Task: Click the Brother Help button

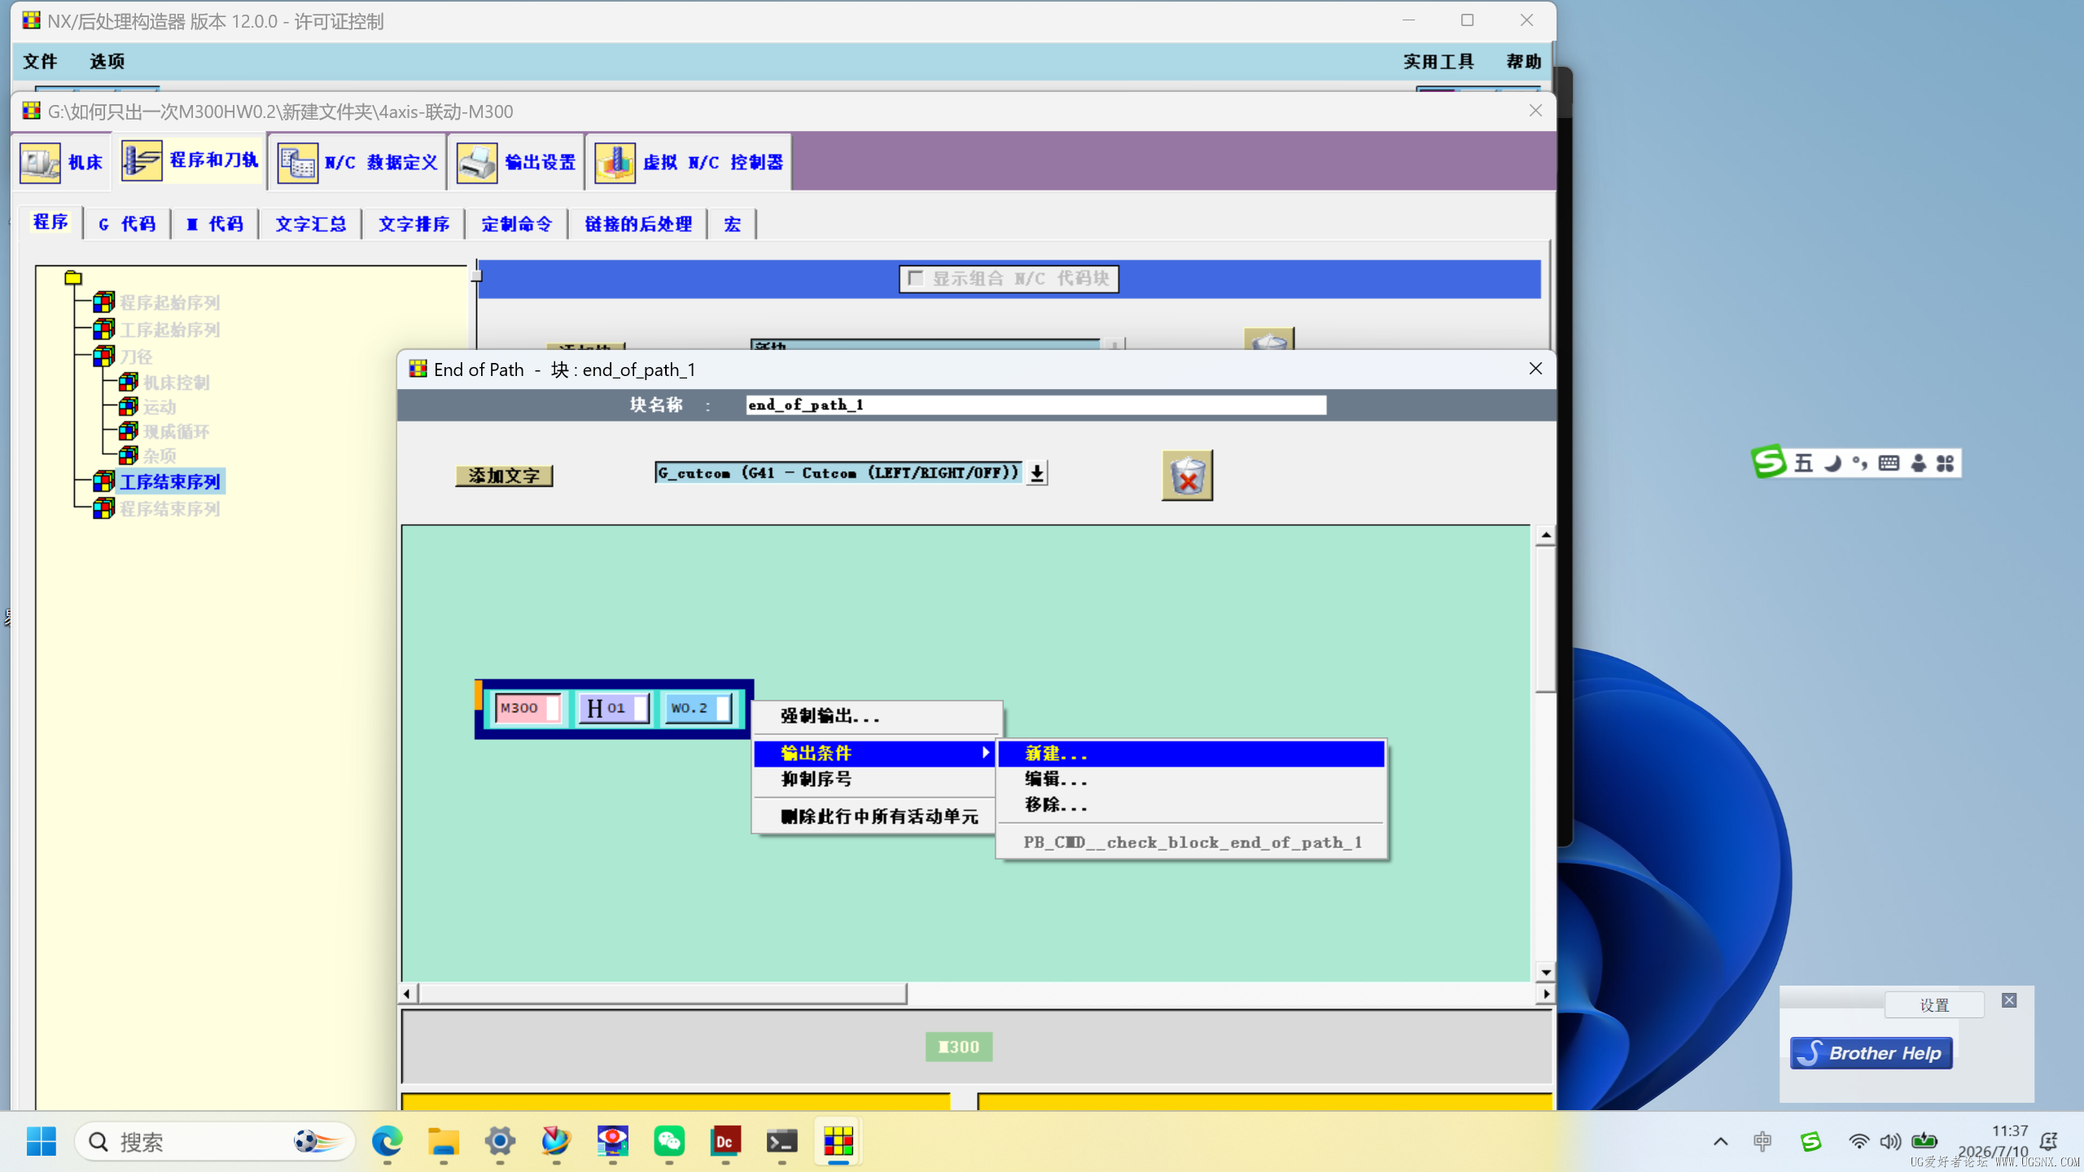Action: pyautogui.click(x=1871, y=1053)
